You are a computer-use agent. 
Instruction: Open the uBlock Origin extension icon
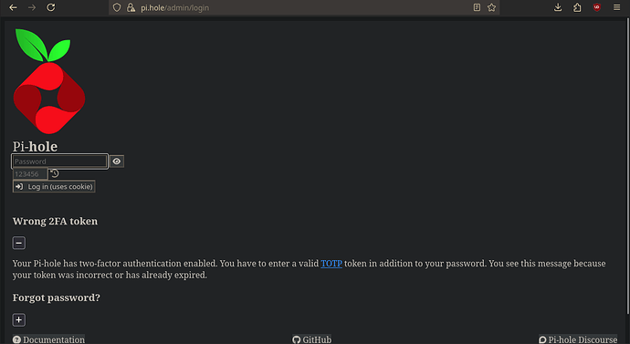point(596,7)
